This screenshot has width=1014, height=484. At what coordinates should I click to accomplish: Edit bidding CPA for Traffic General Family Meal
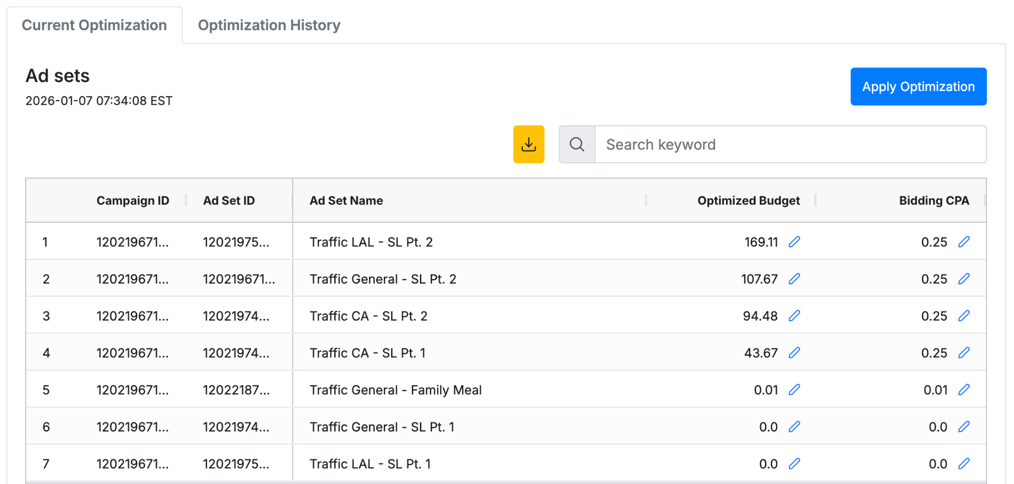(x=963, y=389)
